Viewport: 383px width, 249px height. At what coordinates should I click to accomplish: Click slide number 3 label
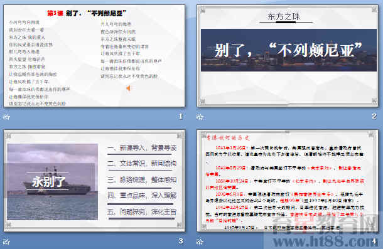(x=181, y=241)
